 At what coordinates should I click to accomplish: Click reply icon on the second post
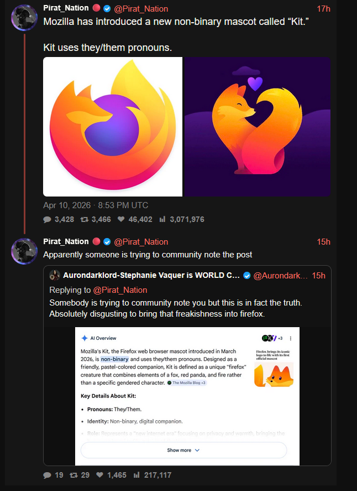48,474
